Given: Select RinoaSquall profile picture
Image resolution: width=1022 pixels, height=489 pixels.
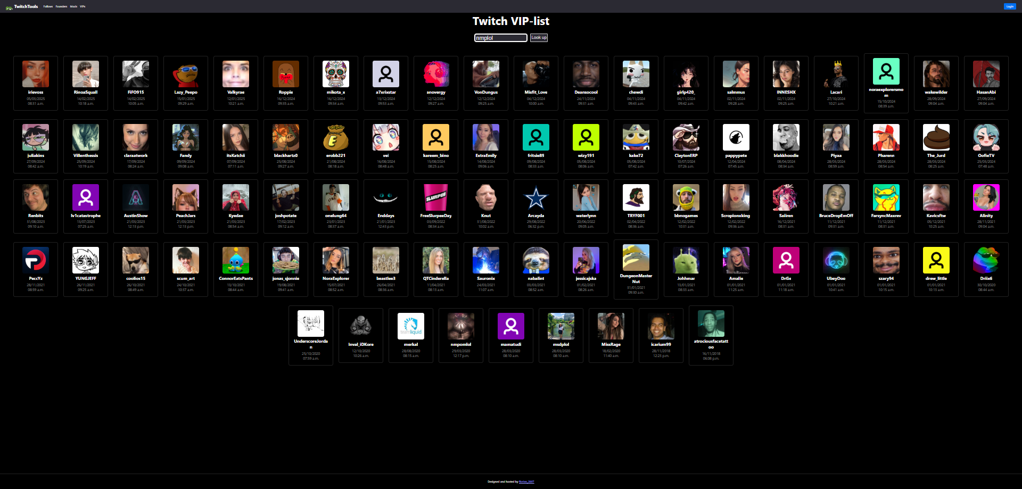Looking at the screenshot, I should click(86, 74).
